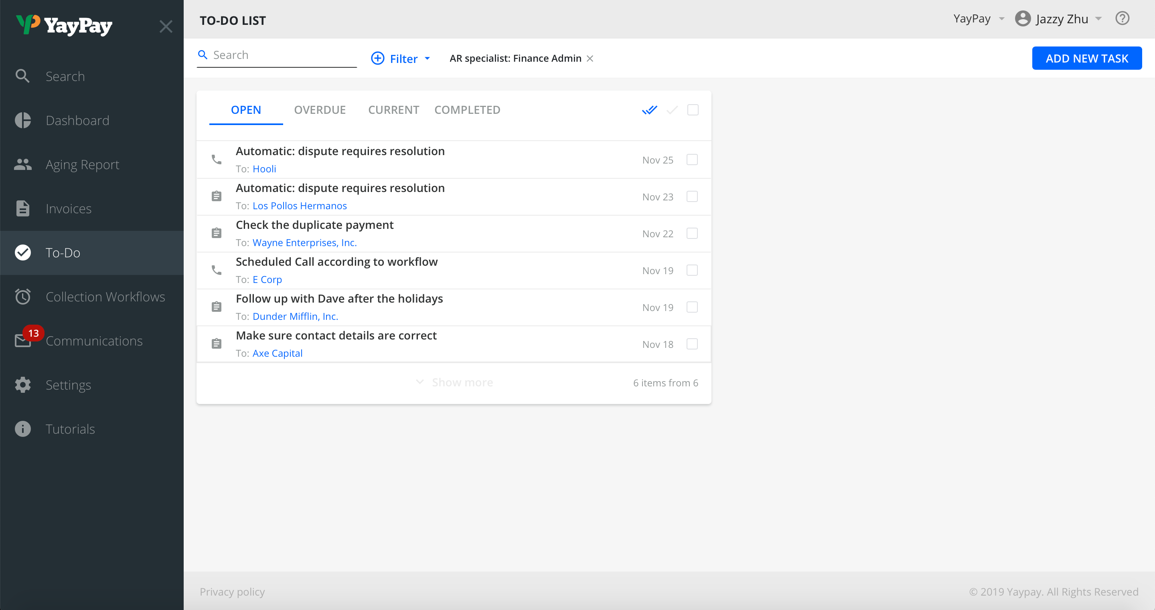This screenshot has width=1155, height=610.
Task: Collapse the sidebar with the X icon
Action: coord(166,26)
